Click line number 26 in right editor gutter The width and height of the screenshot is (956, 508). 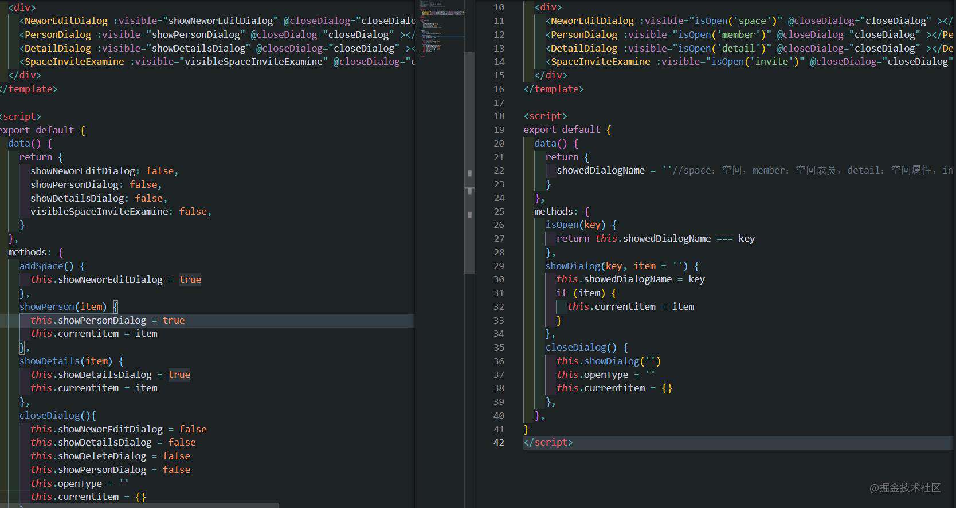coord(499,225)
